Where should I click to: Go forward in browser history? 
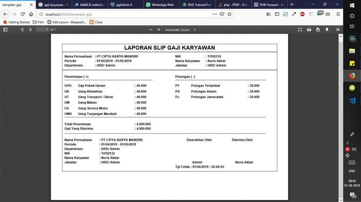14,14
